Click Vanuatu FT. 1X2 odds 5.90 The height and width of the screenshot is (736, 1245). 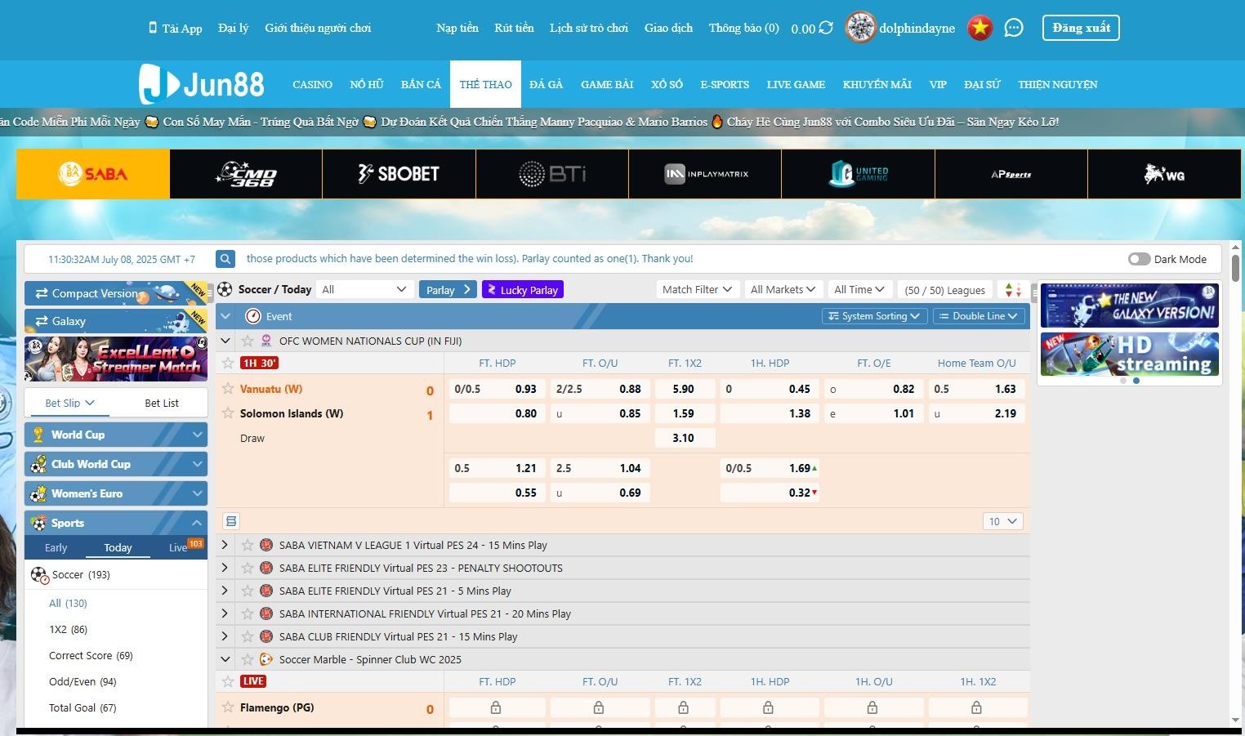(x=684, y=389)
